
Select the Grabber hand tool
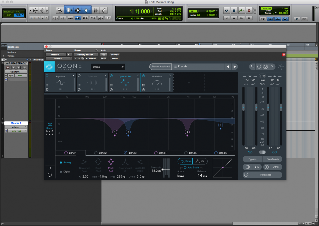[x=86, y=10]
